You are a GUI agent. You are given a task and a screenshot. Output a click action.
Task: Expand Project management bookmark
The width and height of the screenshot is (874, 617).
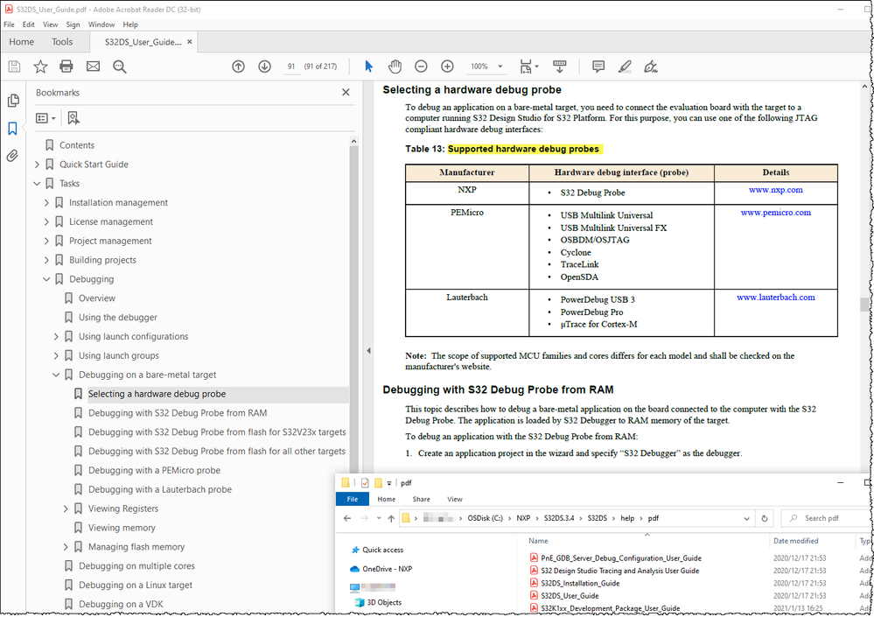[x=46, y=241]
